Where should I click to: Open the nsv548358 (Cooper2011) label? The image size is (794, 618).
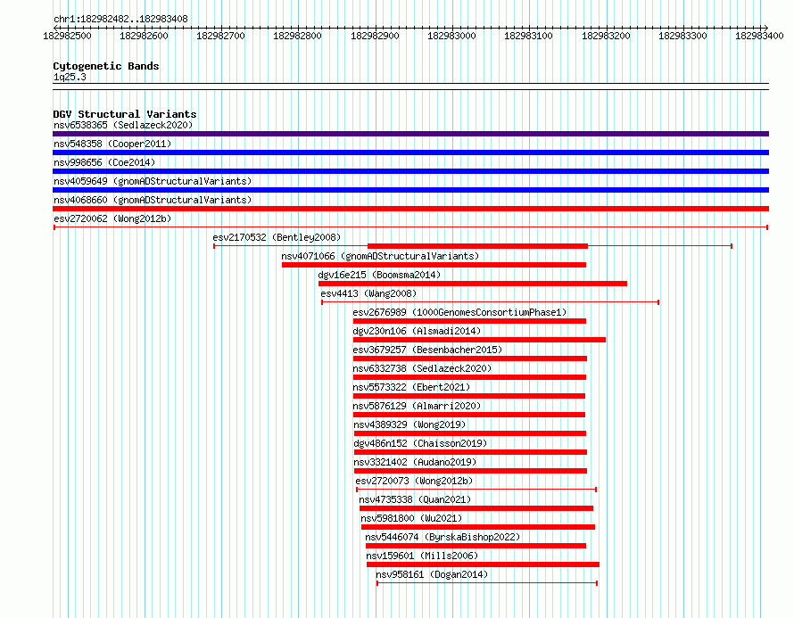[x=112, y=144]
